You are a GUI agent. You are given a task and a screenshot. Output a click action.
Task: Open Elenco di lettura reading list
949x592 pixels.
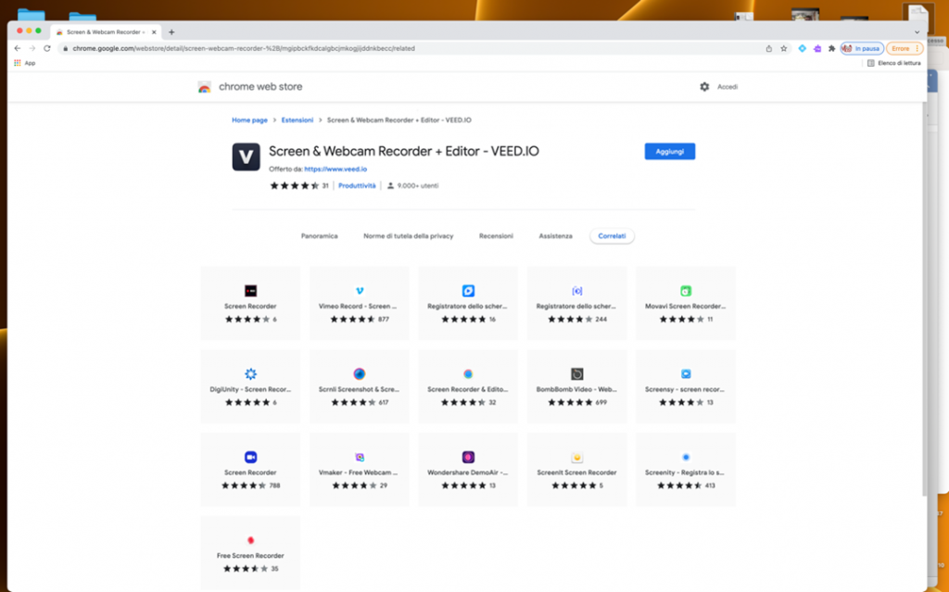pyautogui.click(x=894, y=63)
